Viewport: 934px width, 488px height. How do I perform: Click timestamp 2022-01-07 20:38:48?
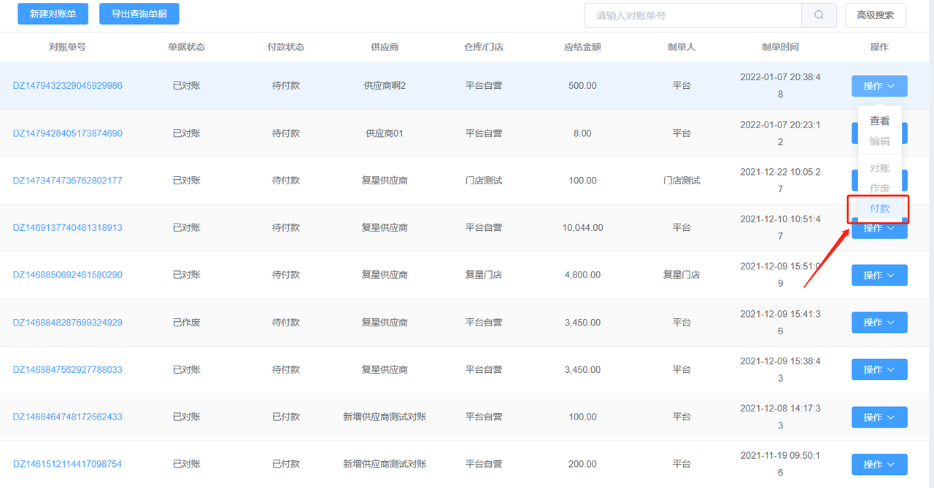tap(780, 85)
